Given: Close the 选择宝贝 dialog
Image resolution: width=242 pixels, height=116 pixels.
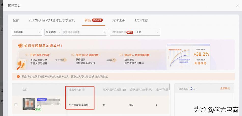Looking at the screenshot, I should [x=237, y=6].
